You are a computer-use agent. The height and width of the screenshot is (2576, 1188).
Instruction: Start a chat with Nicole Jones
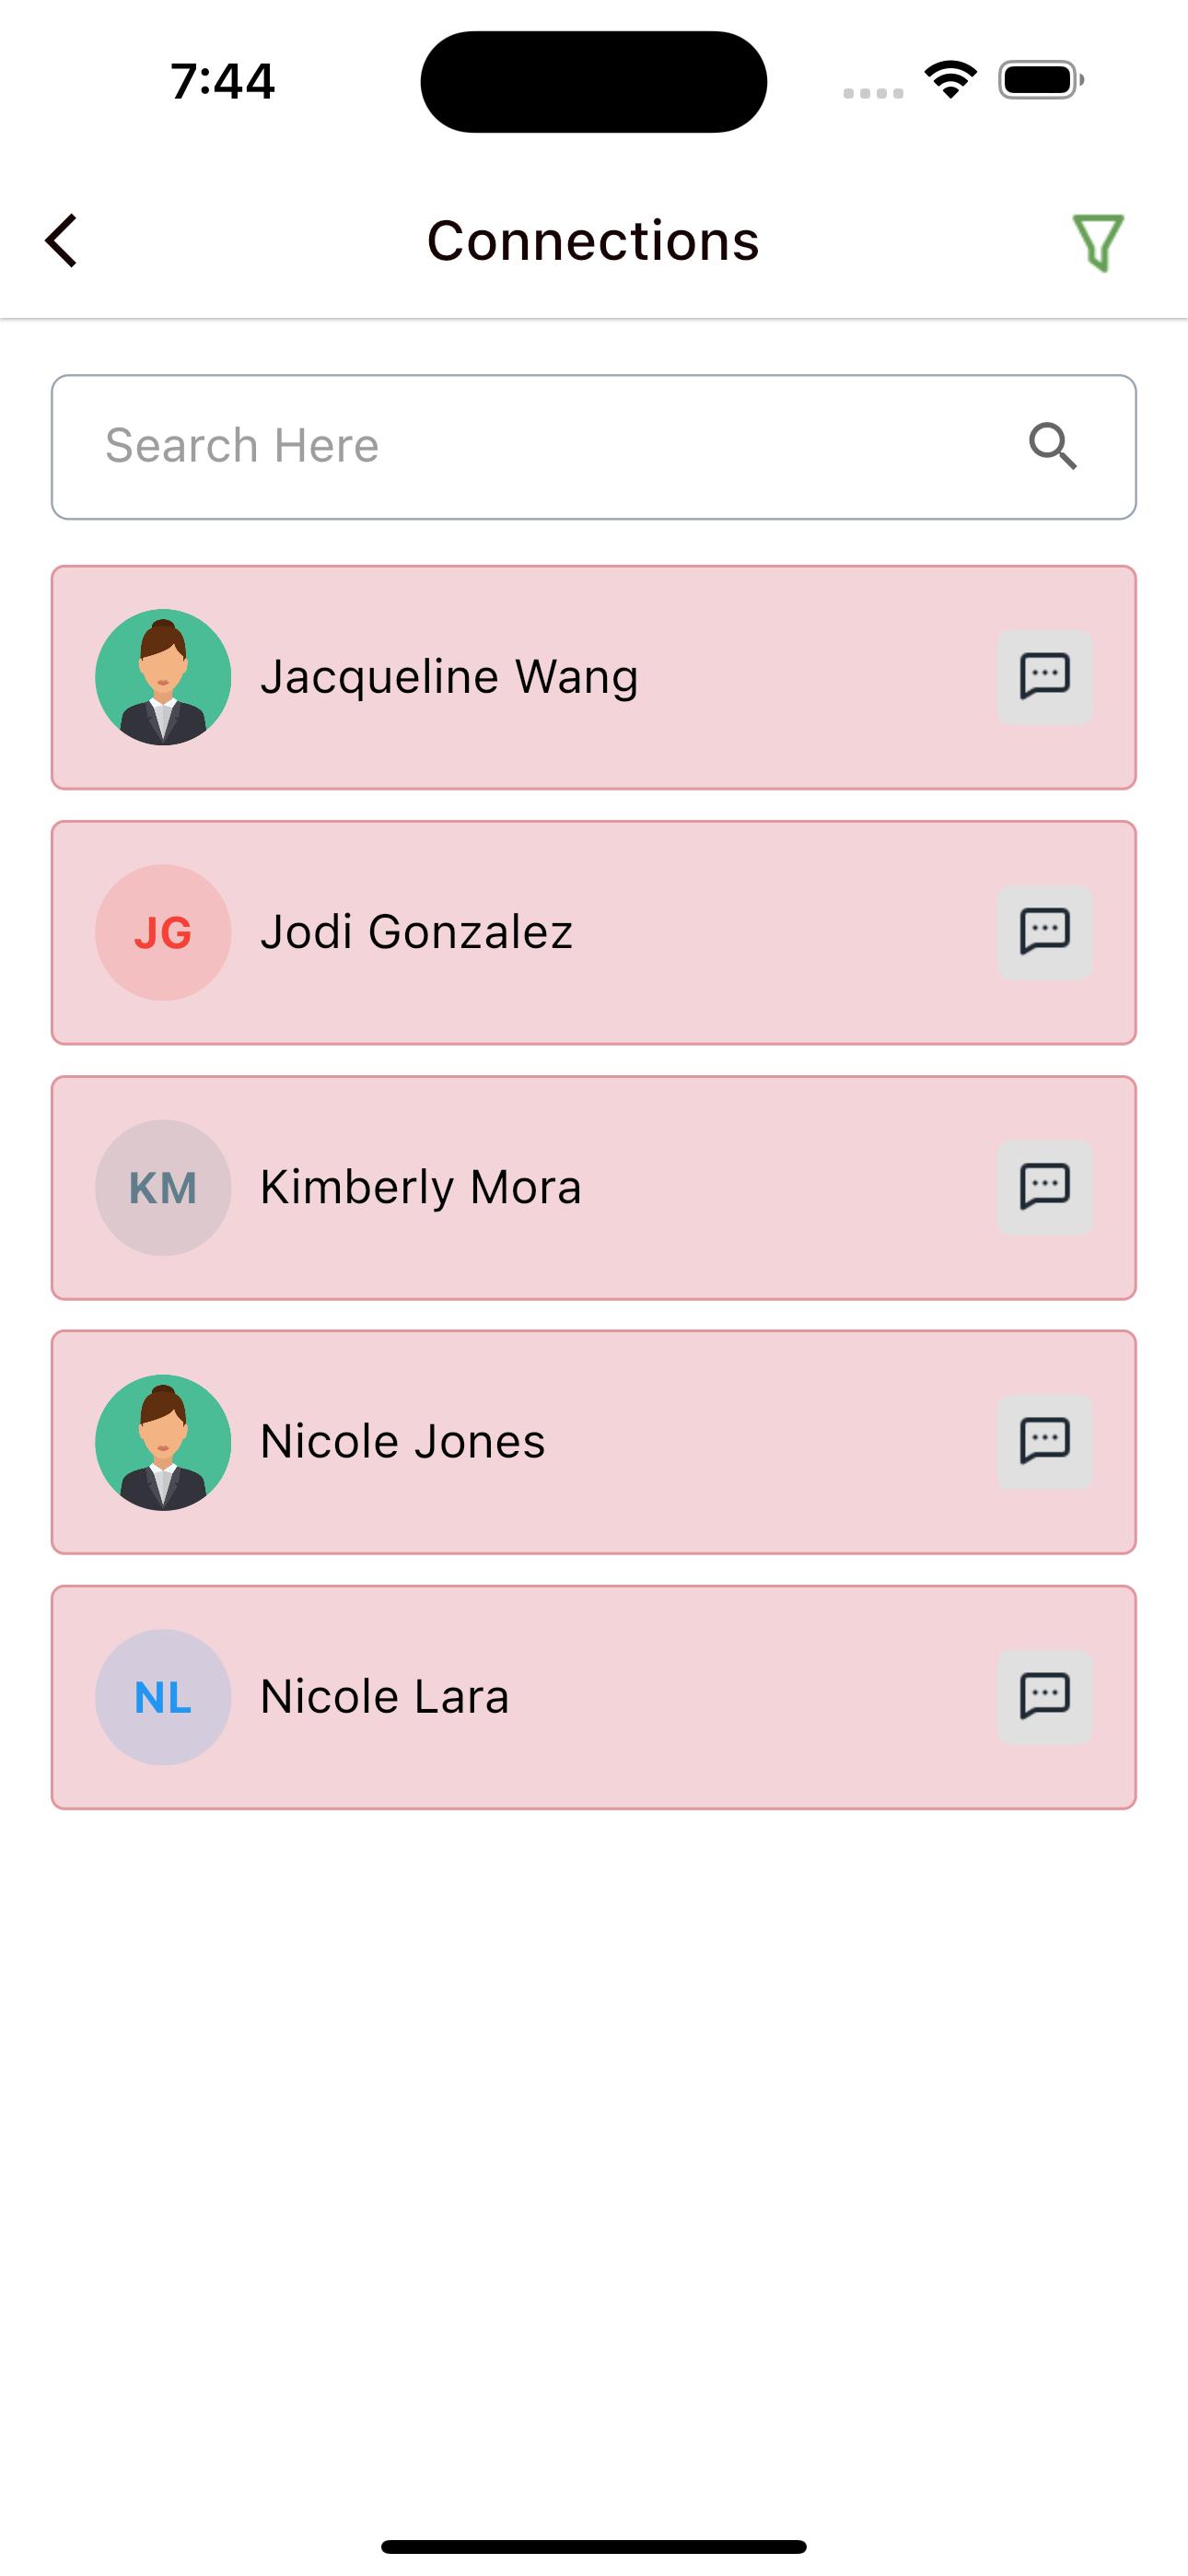[1044, 1442]
